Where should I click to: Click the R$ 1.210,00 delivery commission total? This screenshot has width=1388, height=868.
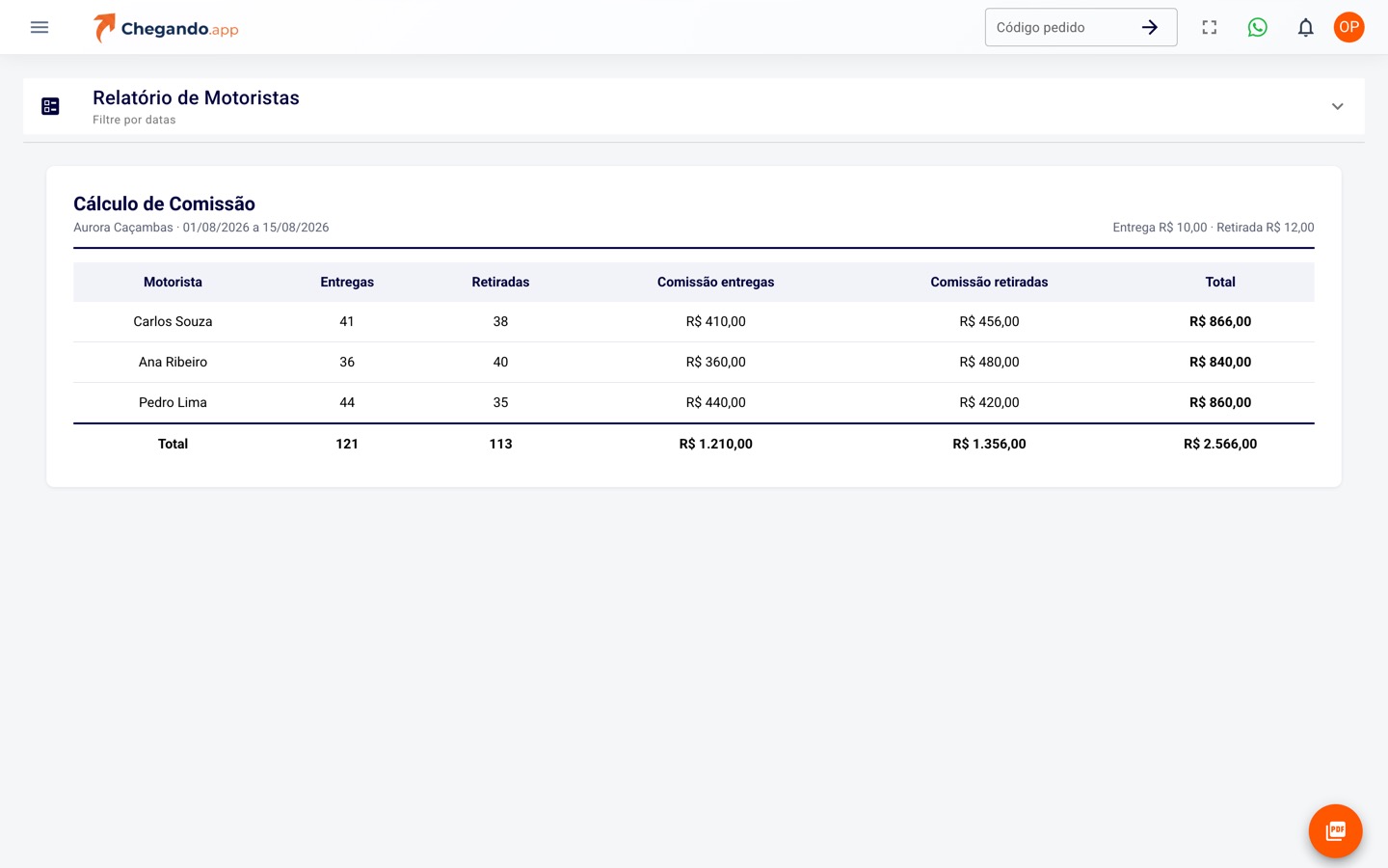point(716,444)
